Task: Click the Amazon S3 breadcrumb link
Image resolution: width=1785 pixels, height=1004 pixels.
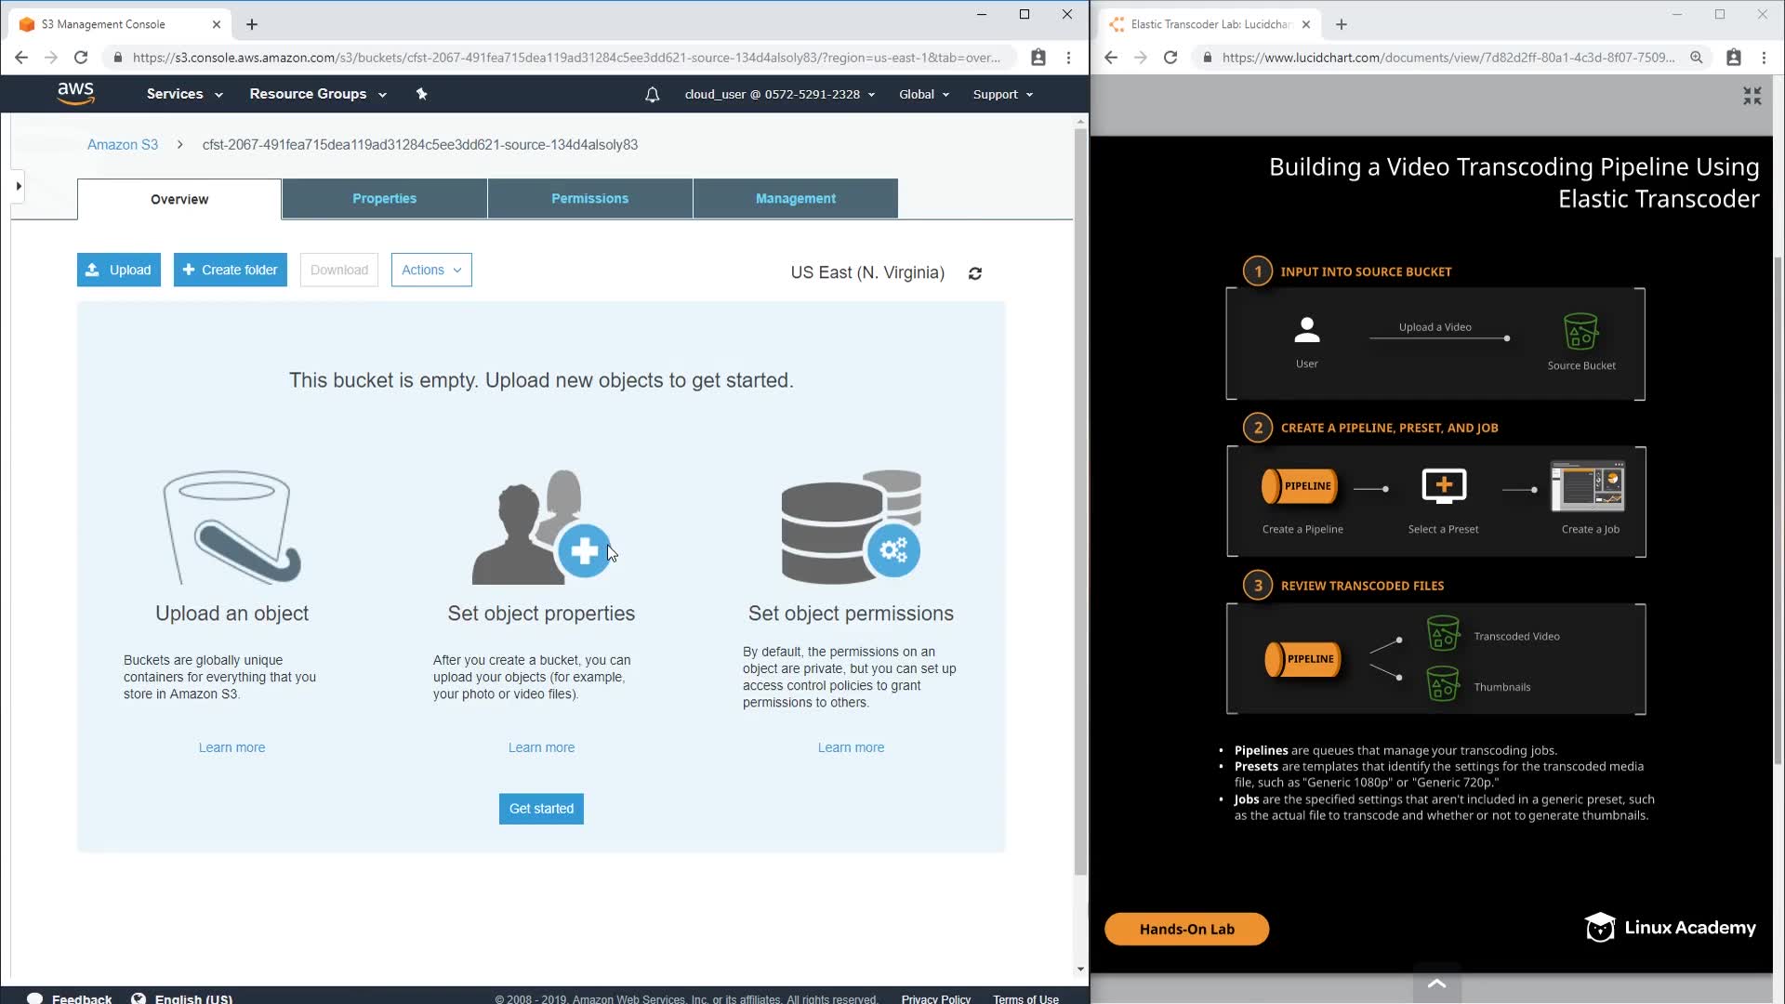Action: [x=123, y=145]
